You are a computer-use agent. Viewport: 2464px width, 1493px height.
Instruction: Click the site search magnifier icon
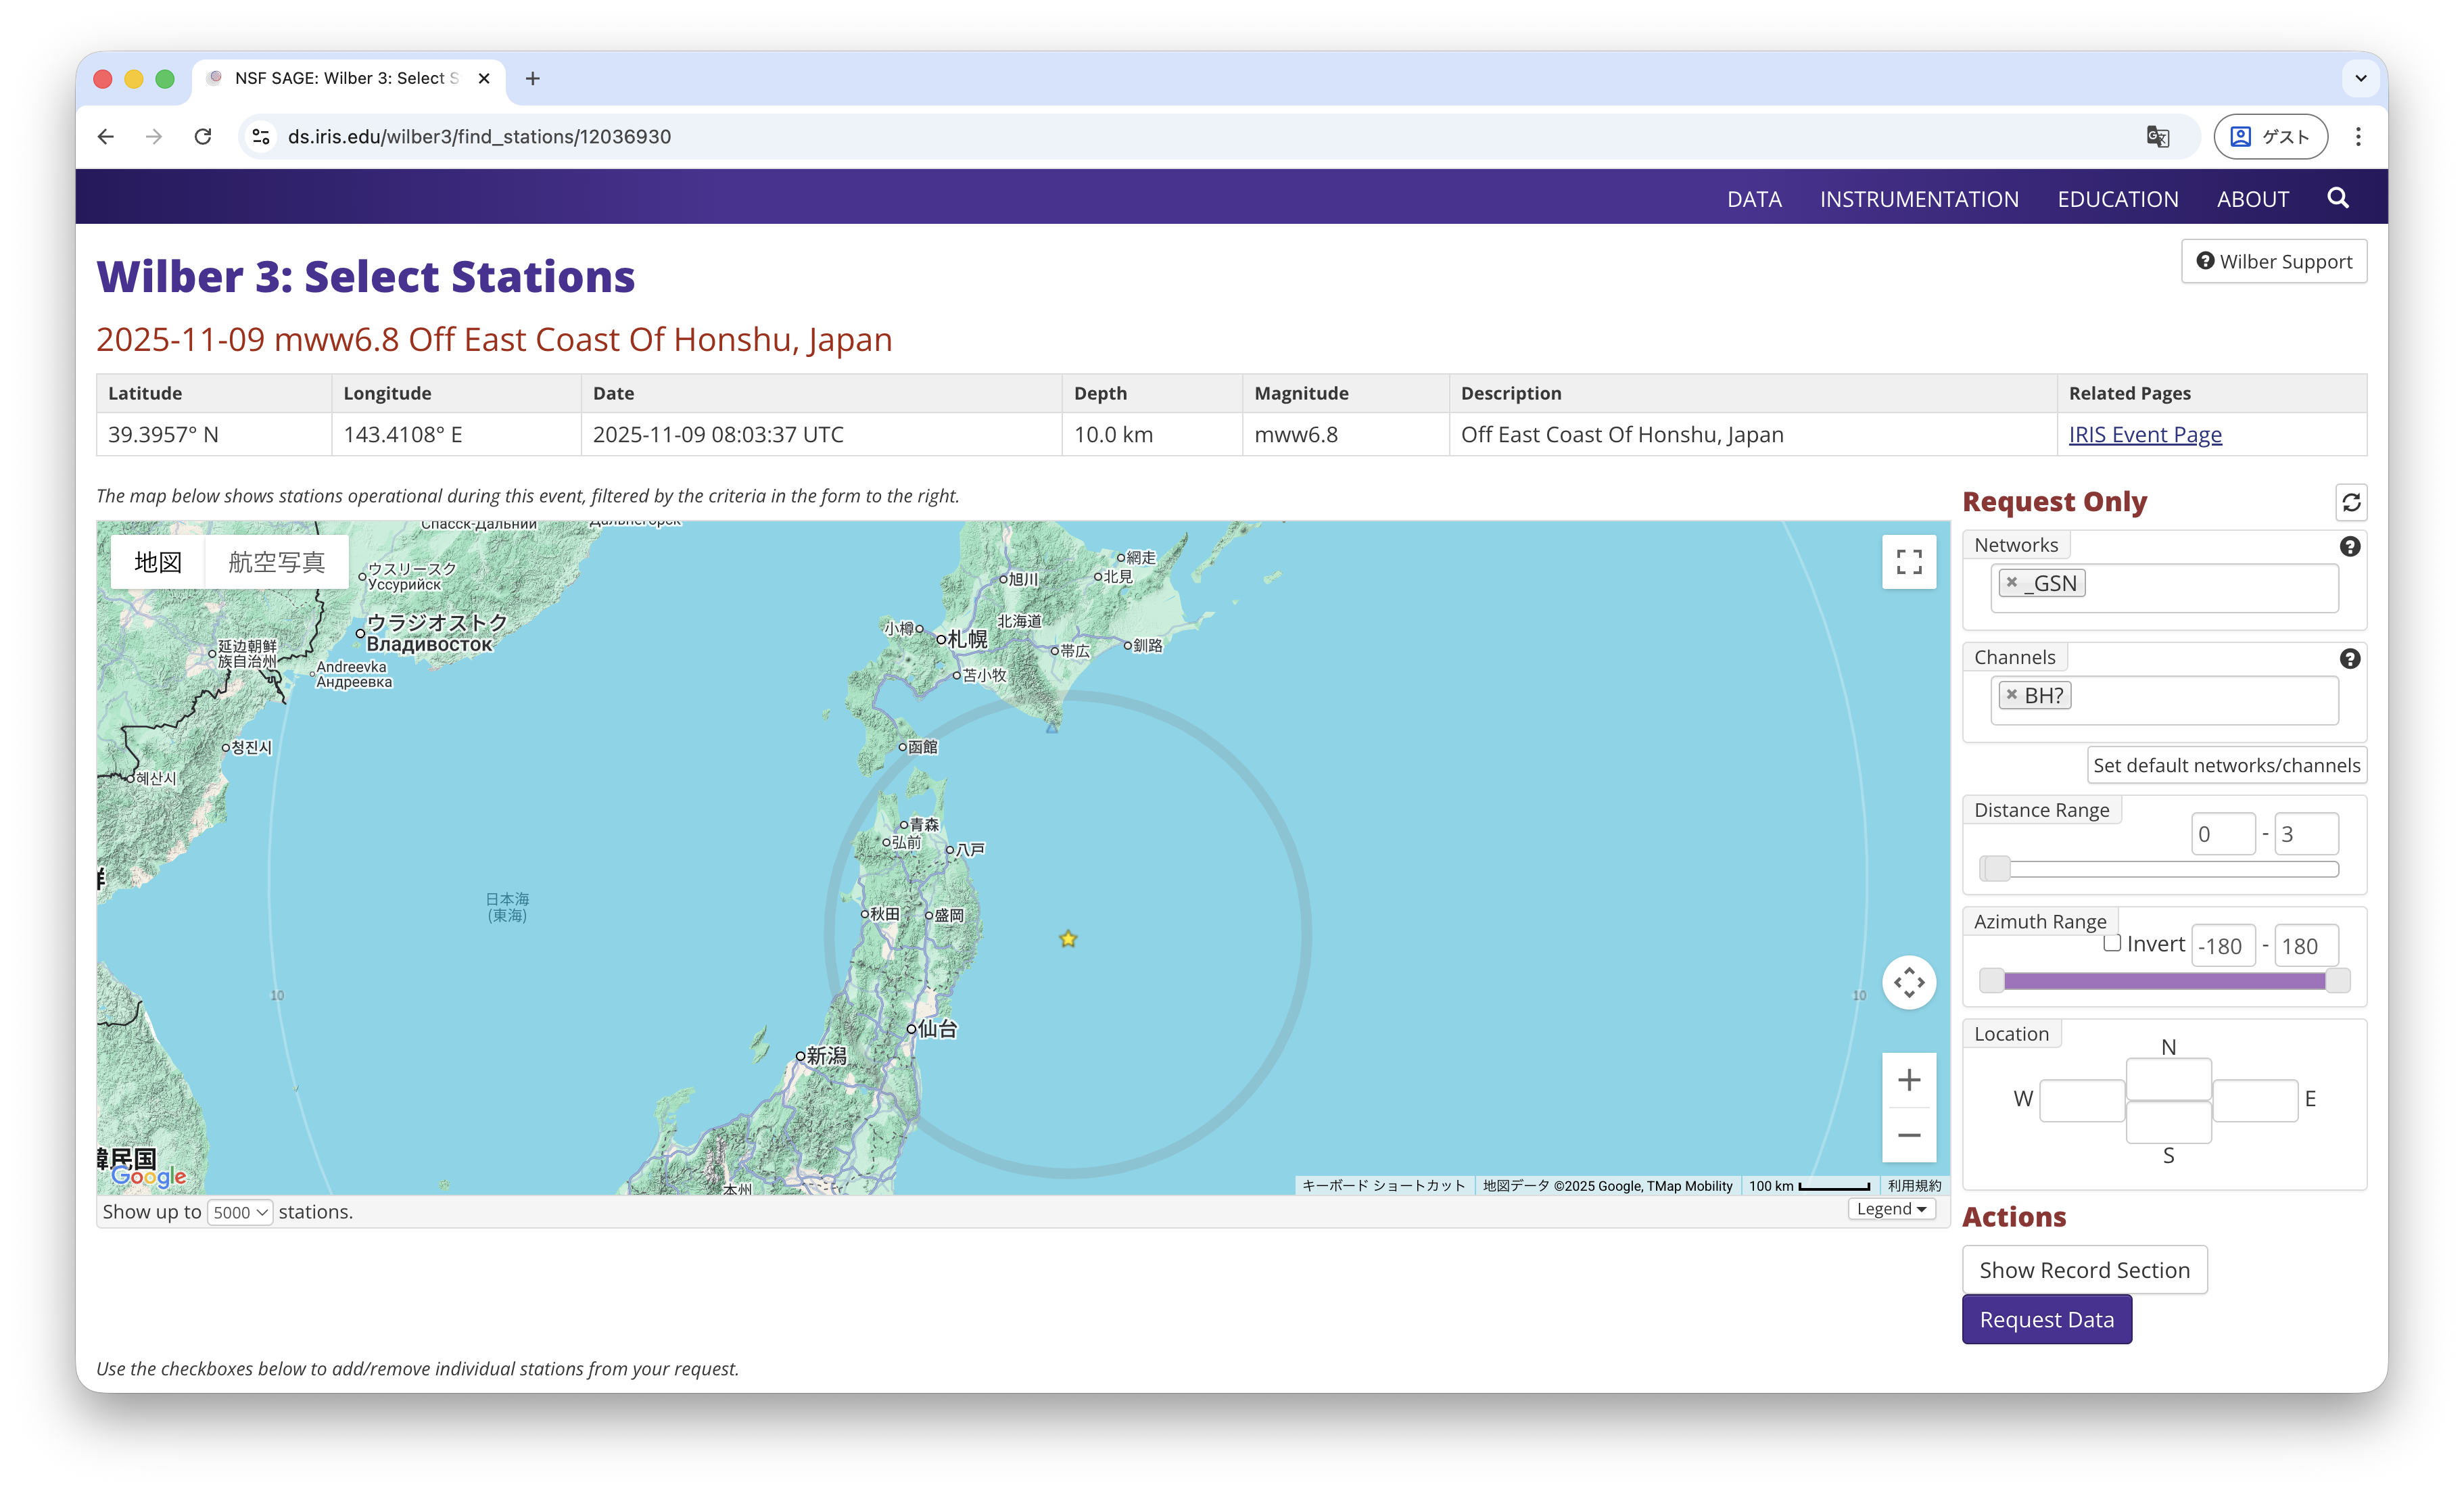[x=2337, y=198]
